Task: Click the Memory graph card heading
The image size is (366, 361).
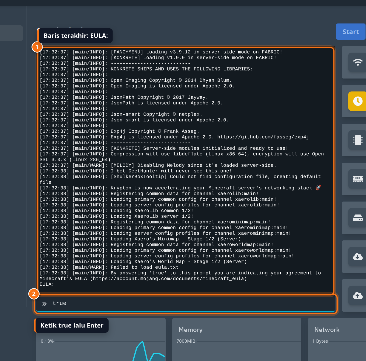Action: [190, 330]
